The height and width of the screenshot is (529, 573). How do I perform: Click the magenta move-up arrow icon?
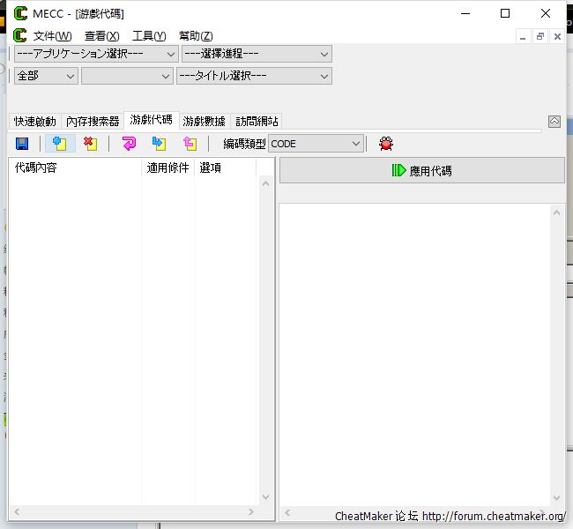tap(190, 144)
